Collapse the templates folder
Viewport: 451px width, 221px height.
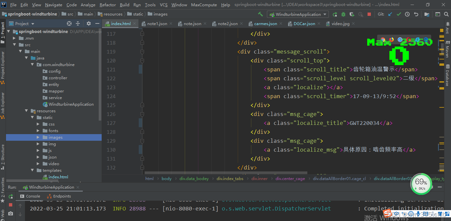[32, 170]
